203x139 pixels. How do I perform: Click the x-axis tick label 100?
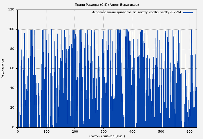[x=46, y=131]
